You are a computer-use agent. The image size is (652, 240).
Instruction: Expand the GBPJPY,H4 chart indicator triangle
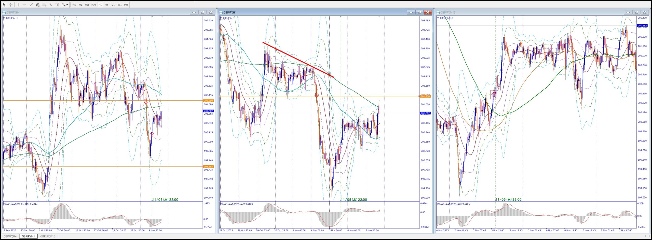4,18
